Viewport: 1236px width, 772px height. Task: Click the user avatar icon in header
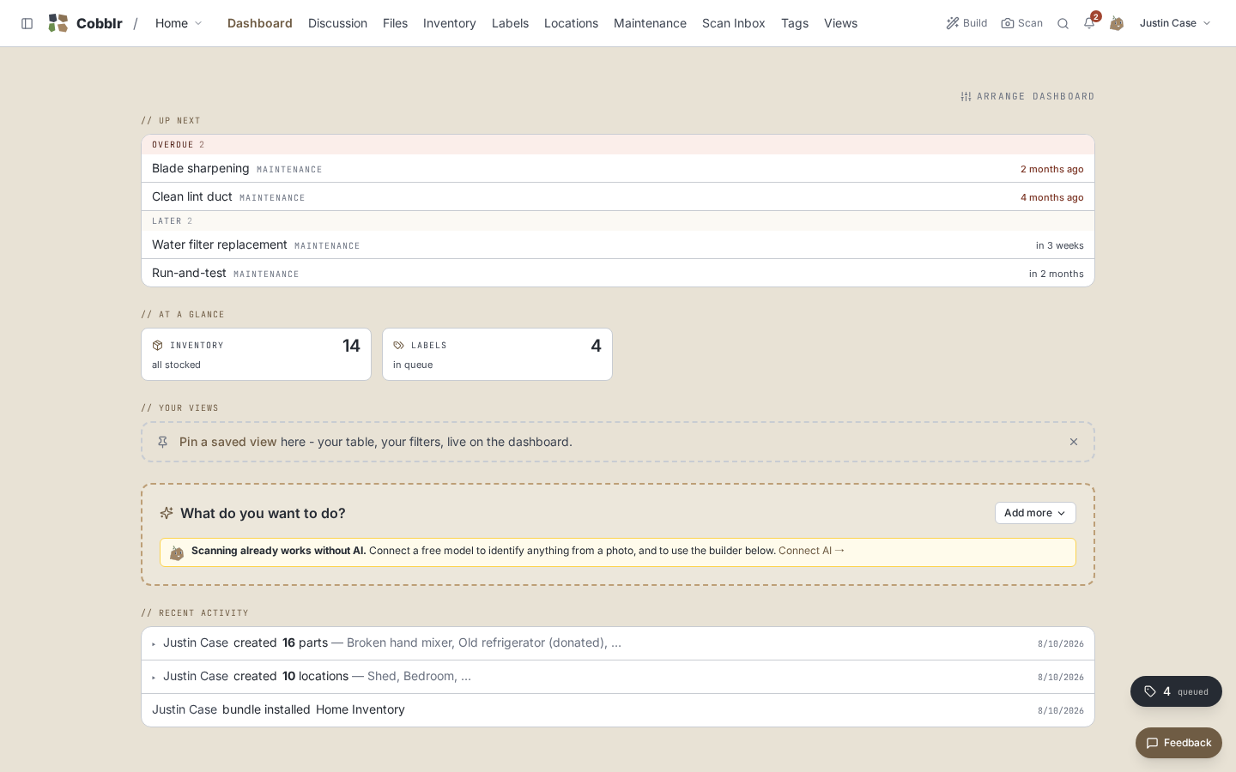1116,23
